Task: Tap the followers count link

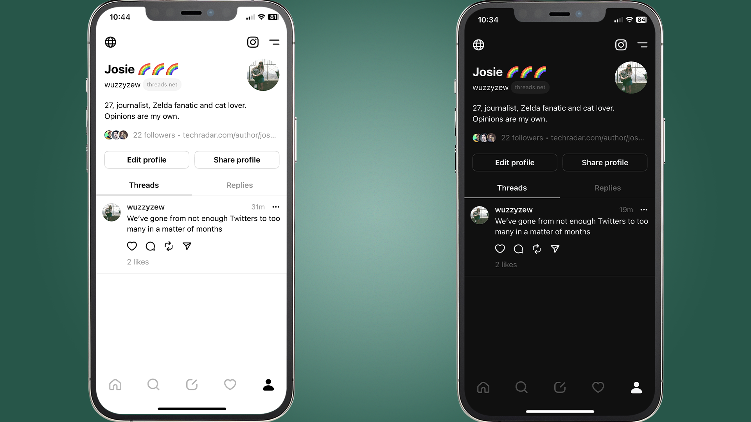Action: pyautogui.click(x=153, y=135)
